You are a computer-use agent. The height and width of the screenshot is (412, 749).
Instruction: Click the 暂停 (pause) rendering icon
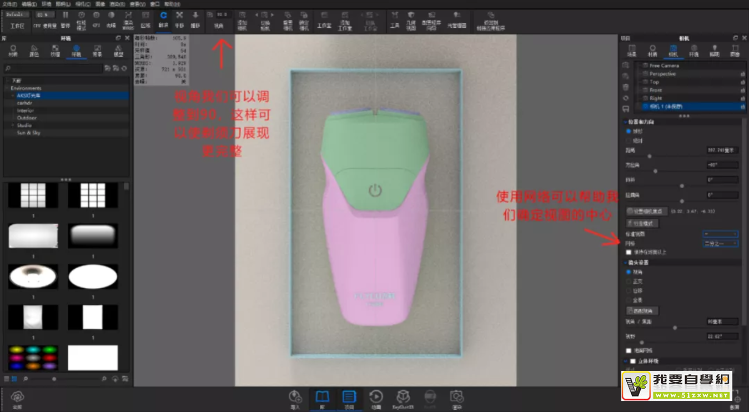click(x=66, y=16)
